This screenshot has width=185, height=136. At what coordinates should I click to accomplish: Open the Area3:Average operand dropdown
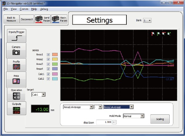click(x=118, y=107)
